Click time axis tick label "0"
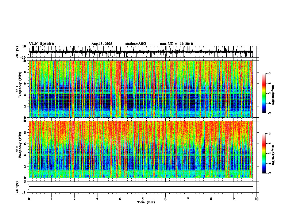The height and width of the screenshot is (223, 289). pyautogui.click(x=29, y=199)
